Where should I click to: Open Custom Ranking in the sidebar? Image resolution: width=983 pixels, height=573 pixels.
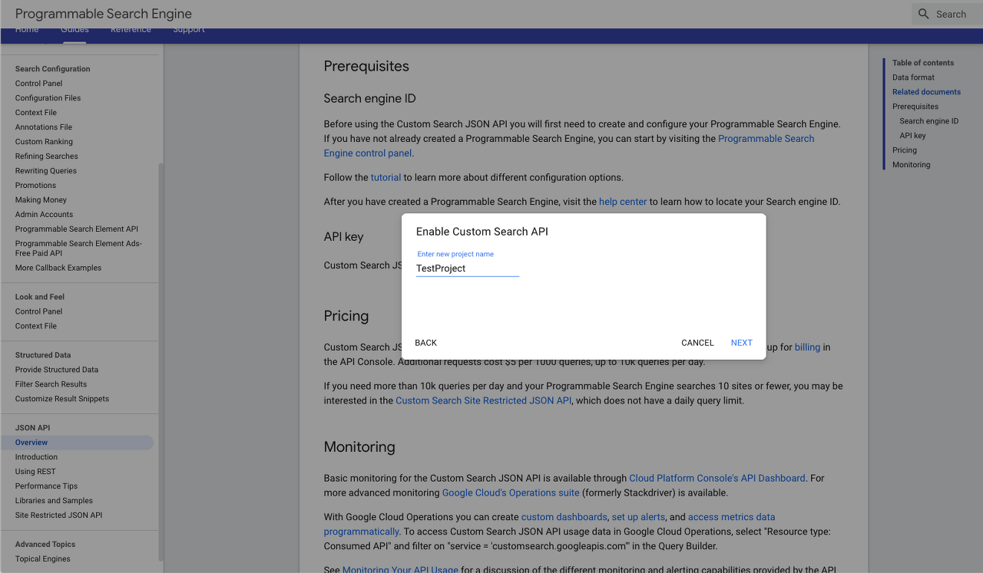coord(44,141)
